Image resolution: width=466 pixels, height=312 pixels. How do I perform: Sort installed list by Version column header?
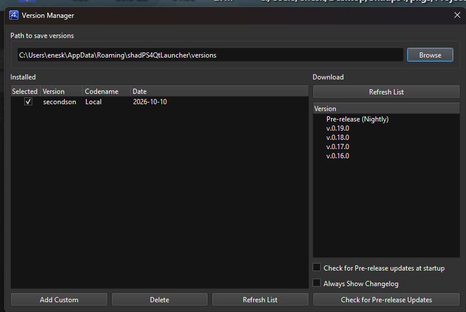[x=62, y=92]
